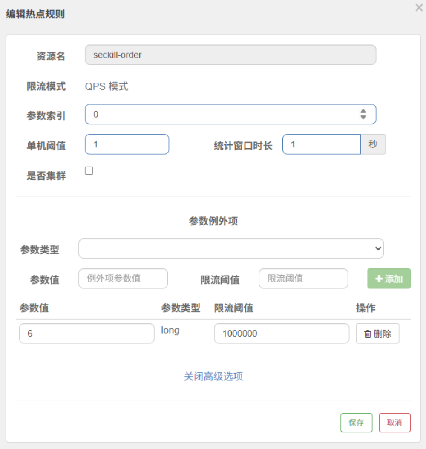Click the 参数例外项 section heading

(213, 221)
